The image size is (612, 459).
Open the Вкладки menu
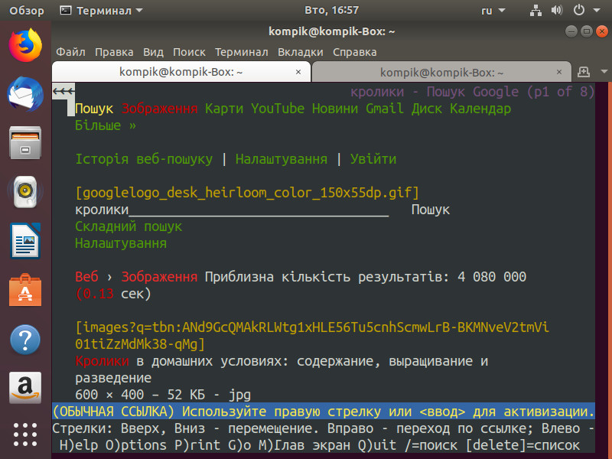tap(301, 52)
